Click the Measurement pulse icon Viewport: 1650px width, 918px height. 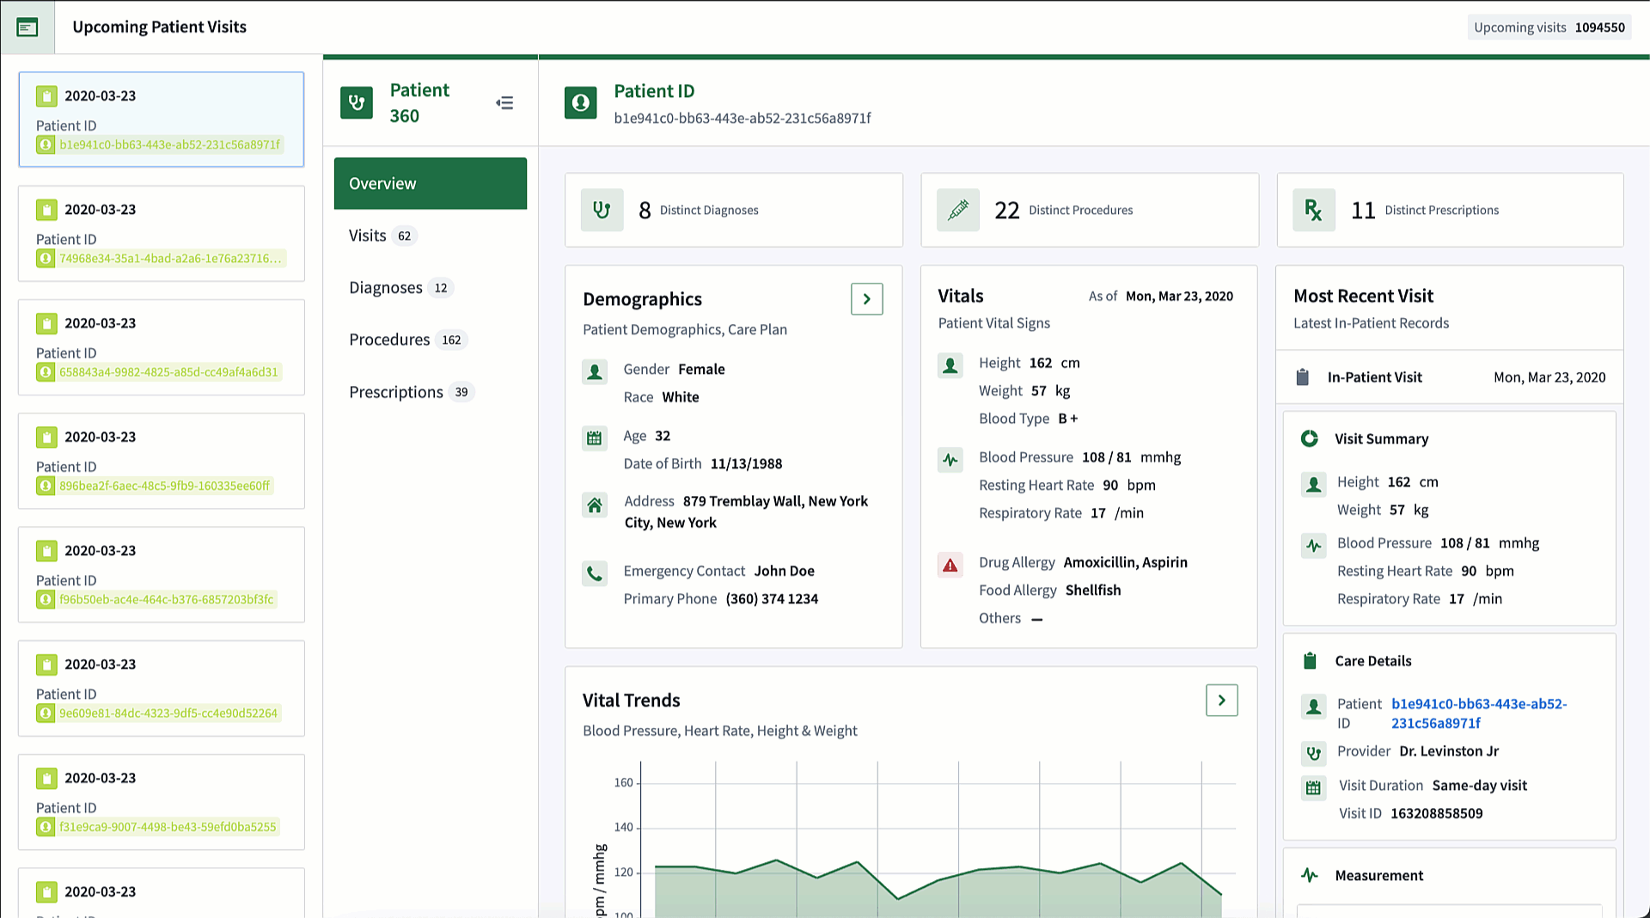point(1310,875)
